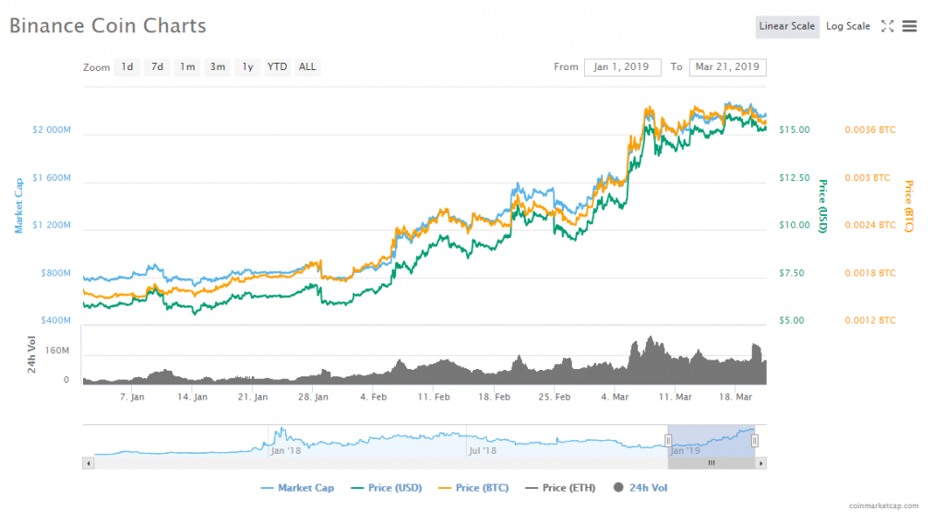
Task: Edit the To date field
Action: 727,67
